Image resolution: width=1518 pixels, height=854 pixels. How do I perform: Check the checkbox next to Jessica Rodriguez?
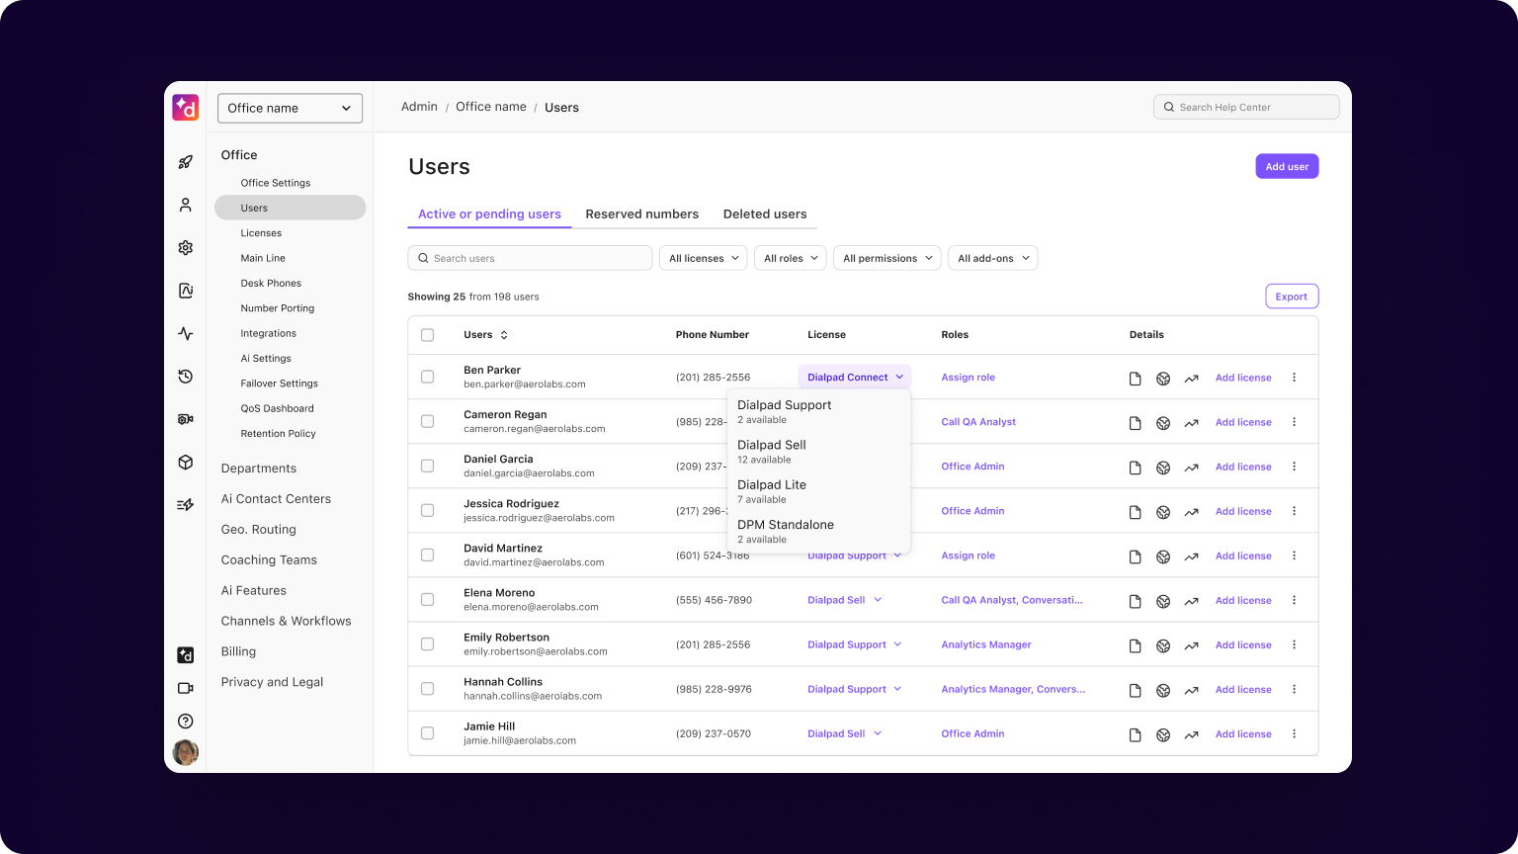(428, 510)
